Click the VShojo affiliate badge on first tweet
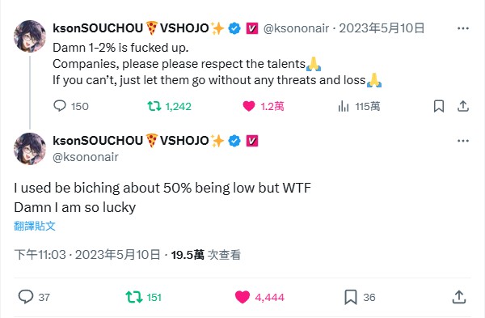Image resolution: width=485 pixels, height=318 pixels. tap(252, 28)
